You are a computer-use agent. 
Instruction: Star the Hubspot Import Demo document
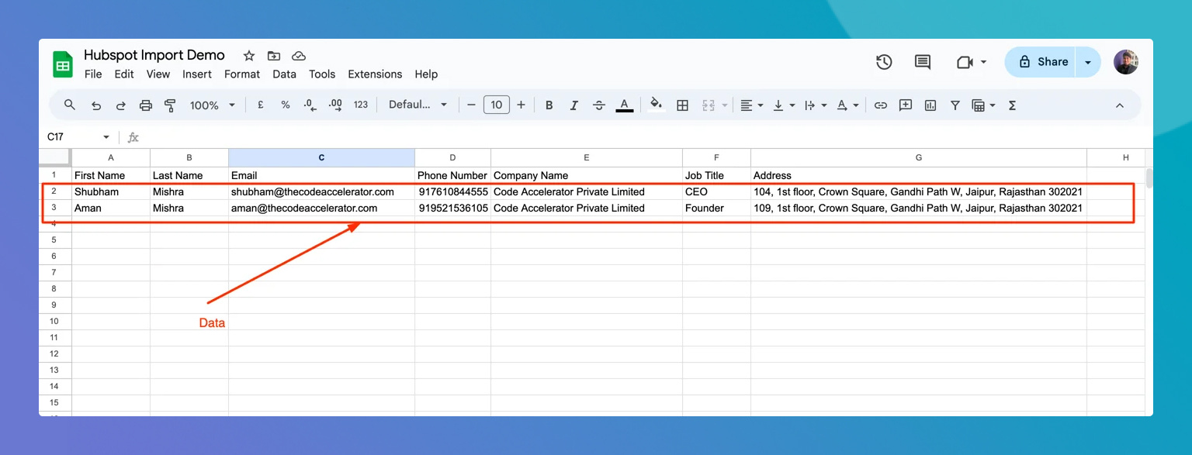point(249,56)
